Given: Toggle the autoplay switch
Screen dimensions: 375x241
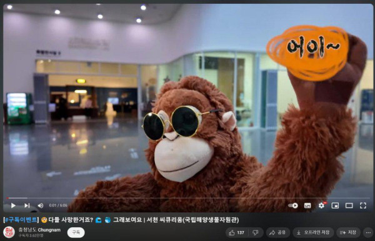Looking at the screenshot, I should (x=293, y=205).
